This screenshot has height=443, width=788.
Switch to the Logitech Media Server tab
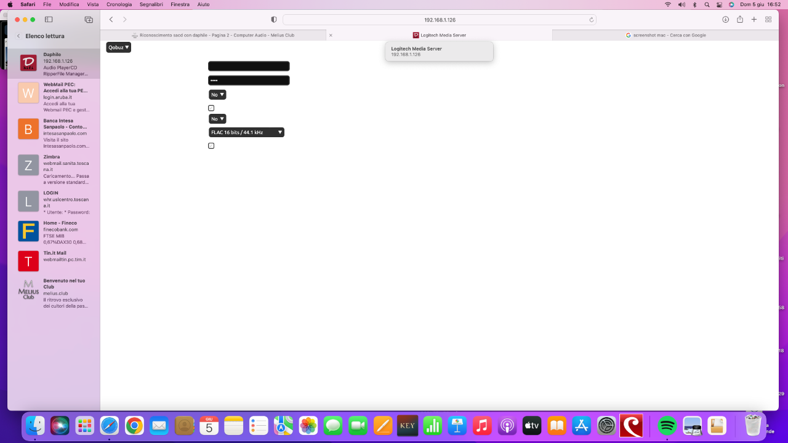tap(439, 35)
